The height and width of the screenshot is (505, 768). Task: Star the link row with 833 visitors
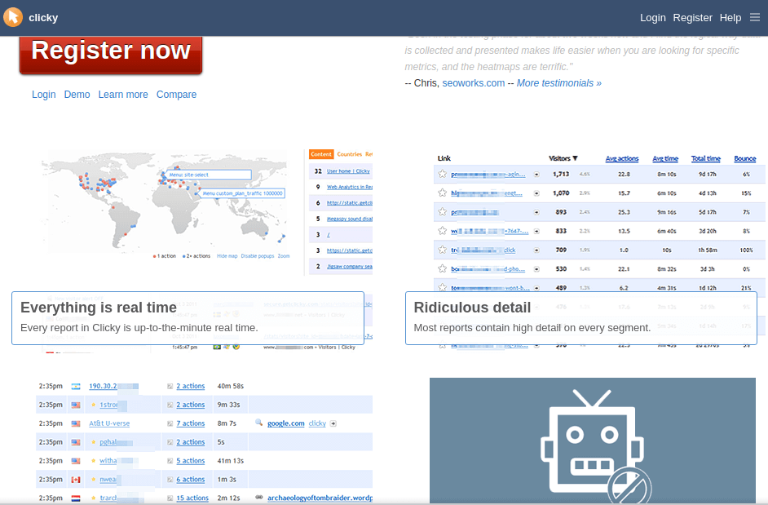(x=442, y=230)
